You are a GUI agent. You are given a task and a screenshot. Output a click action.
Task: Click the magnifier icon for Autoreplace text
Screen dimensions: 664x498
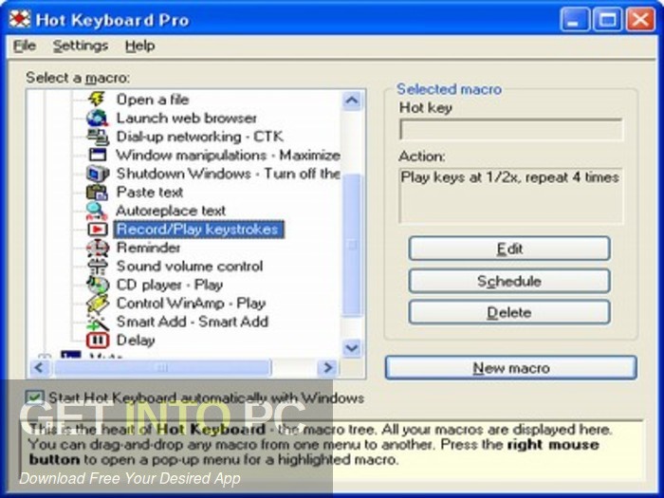pos(97,211)
